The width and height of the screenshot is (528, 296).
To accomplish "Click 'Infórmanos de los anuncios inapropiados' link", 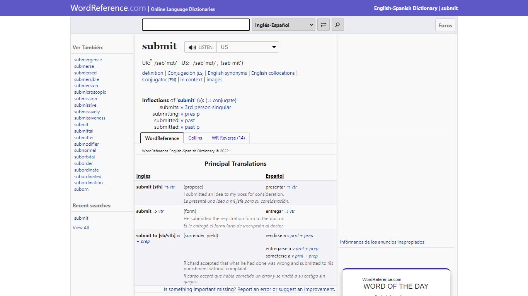I will click(x=383, y=242).
